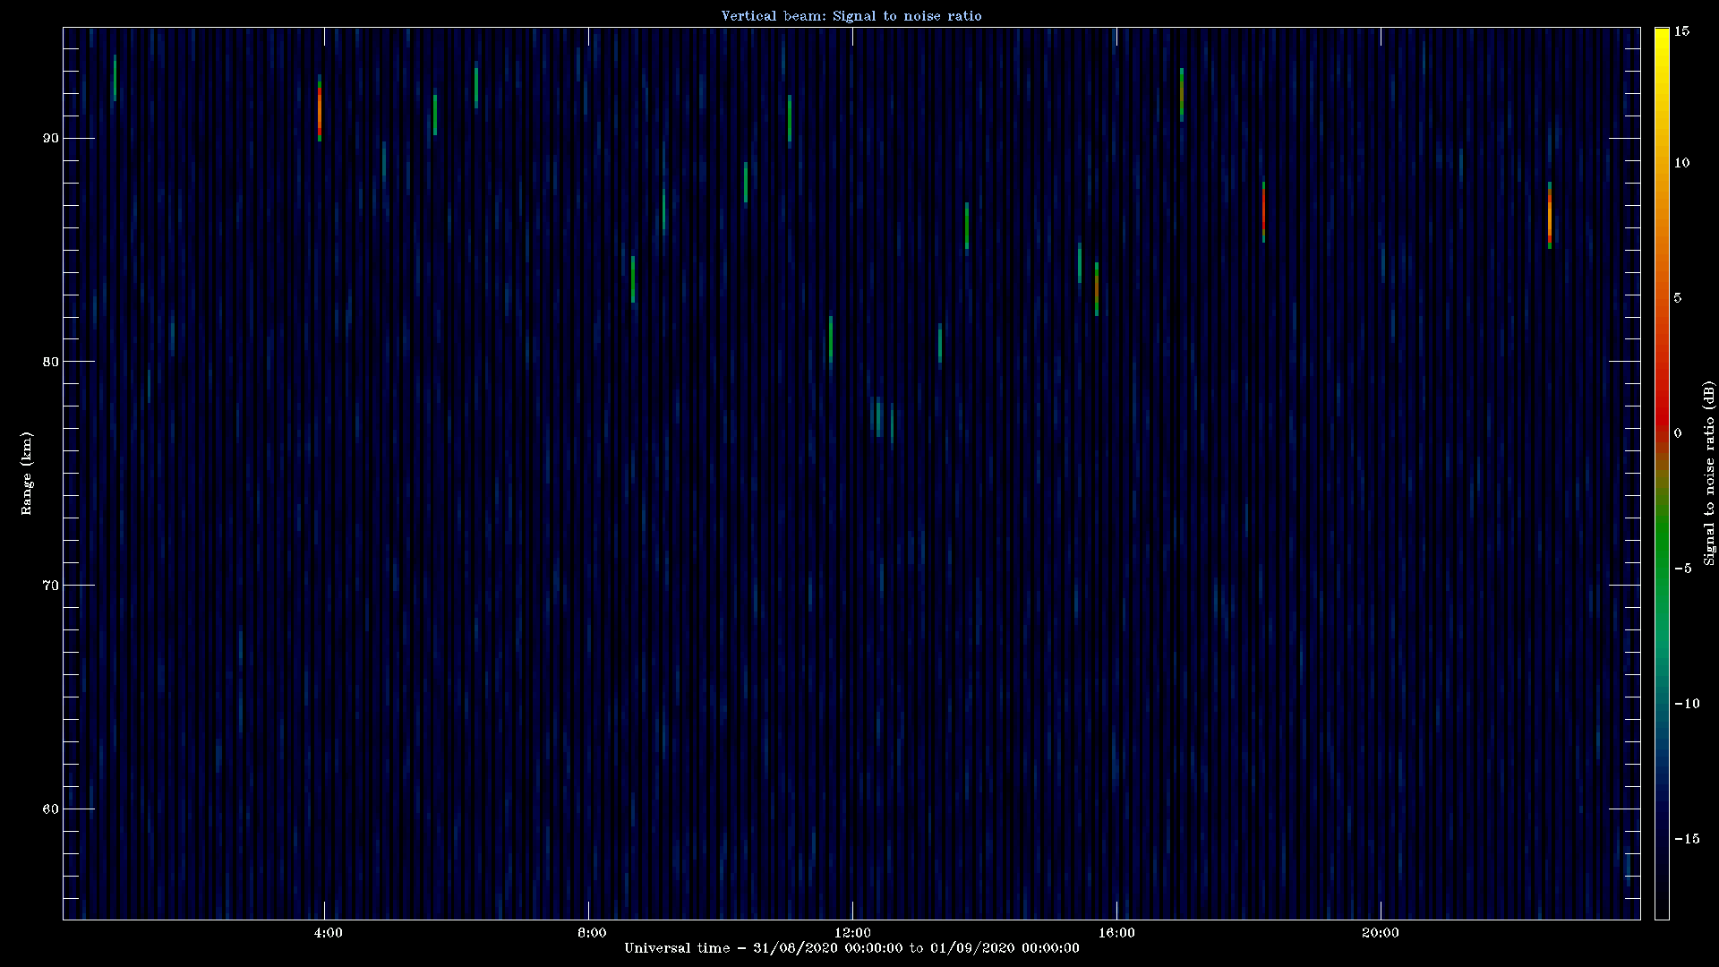The height and width of the screenshot is (967, 1719).
Task: Click the green echo near 10:20 at 88 km
Action: (746, 182)
